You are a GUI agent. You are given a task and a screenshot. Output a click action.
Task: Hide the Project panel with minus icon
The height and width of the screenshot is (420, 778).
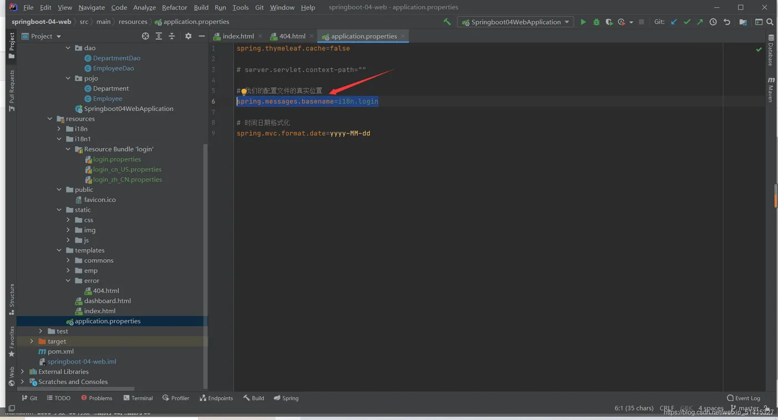click(202, 36)
